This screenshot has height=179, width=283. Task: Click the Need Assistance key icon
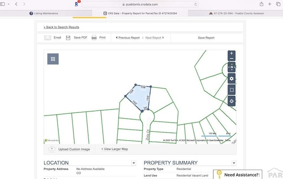tap(219, 174)
